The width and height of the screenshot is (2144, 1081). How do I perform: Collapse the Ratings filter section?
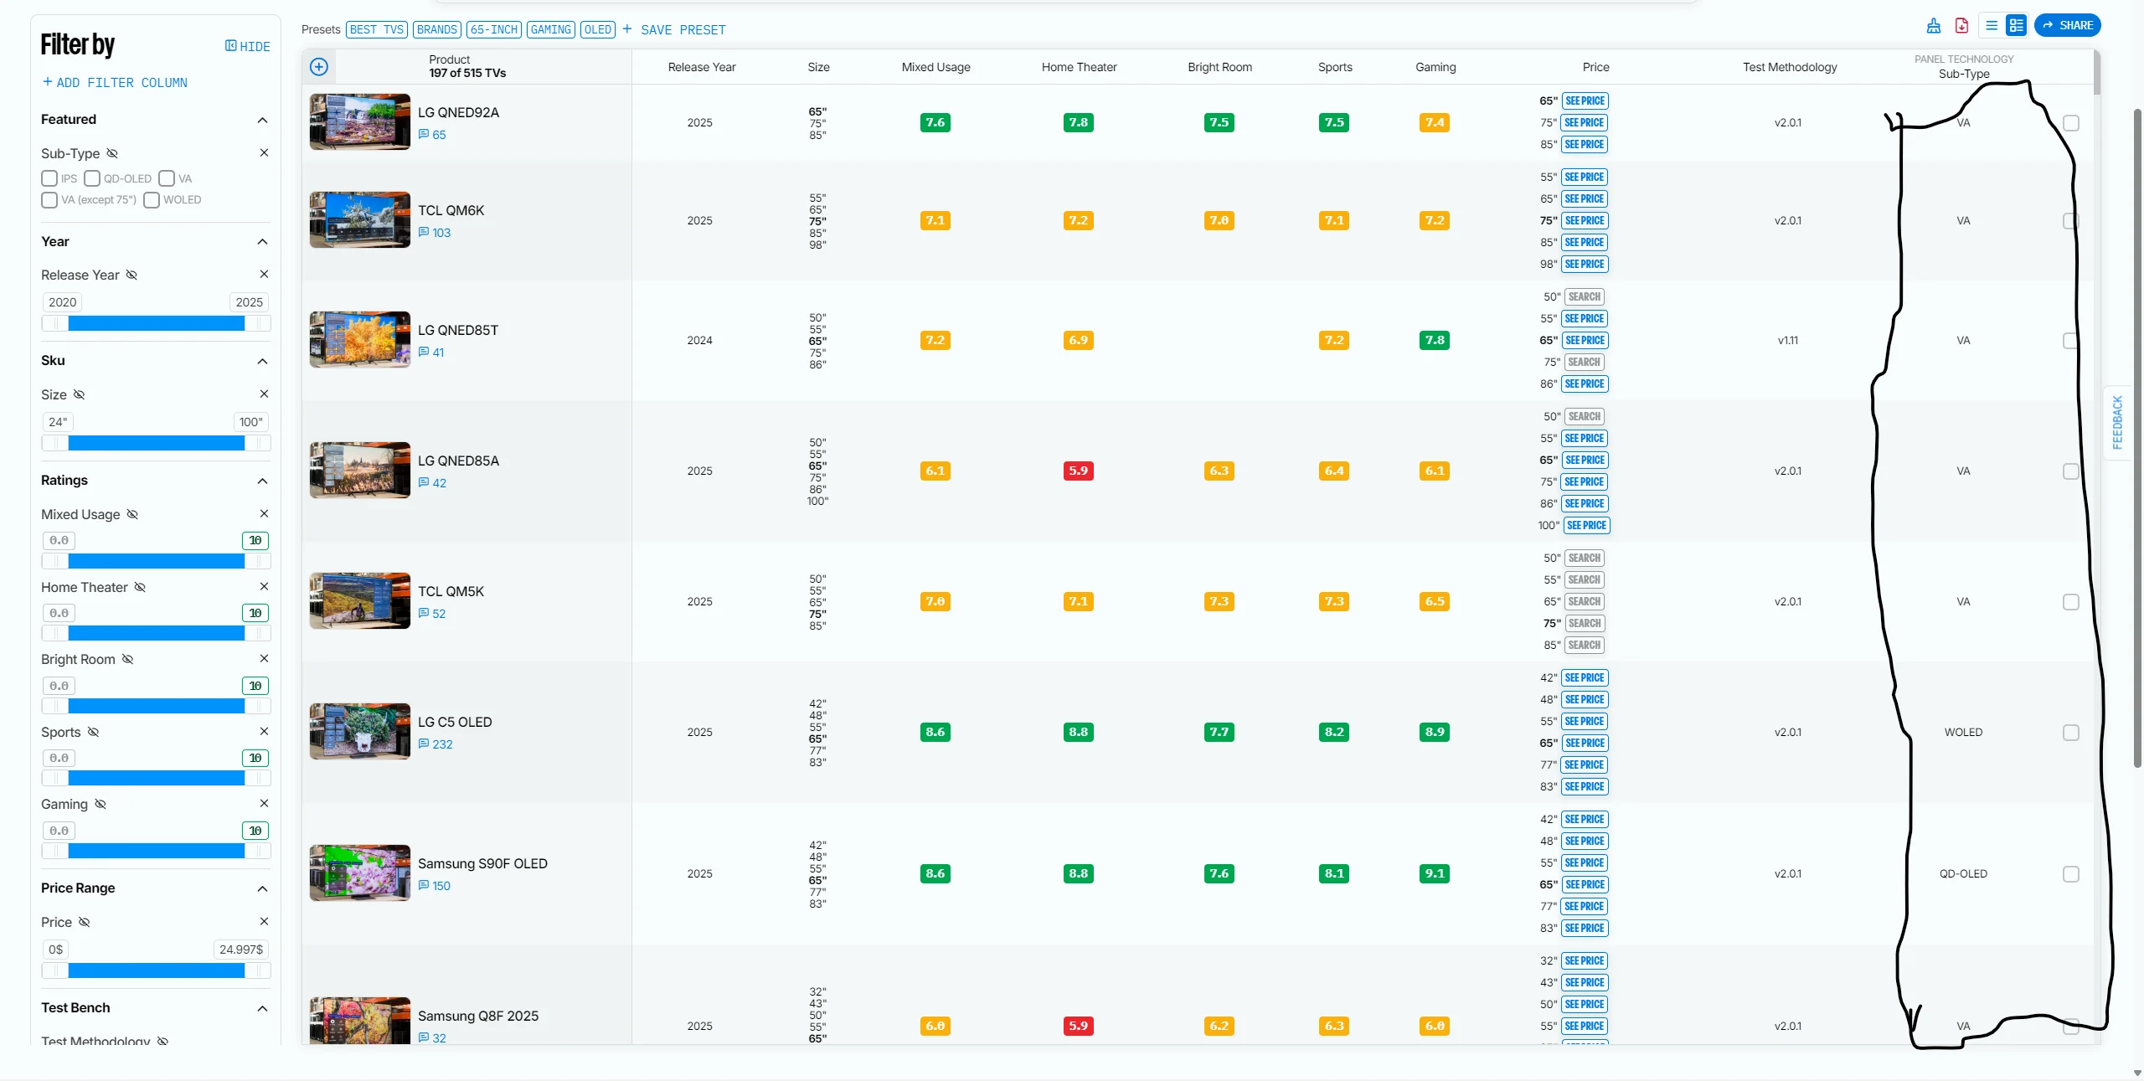click(262, 481)
